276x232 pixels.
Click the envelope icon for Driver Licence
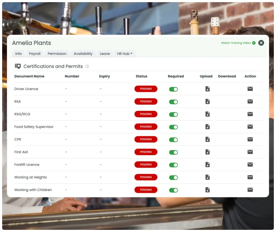click(250, 89)
